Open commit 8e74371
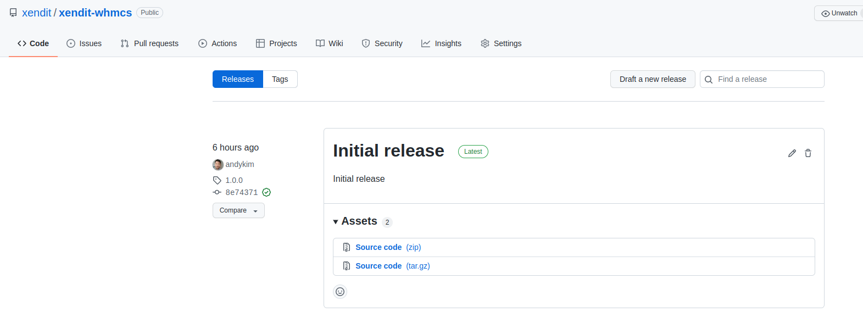The height and width of the screenshot is (312, 863). point(242,192)
